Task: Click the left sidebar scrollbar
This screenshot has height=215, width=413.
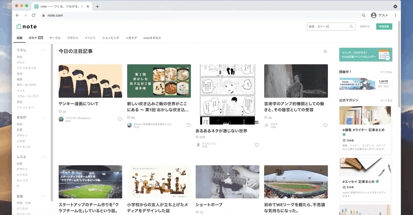Action: (52, 122)
